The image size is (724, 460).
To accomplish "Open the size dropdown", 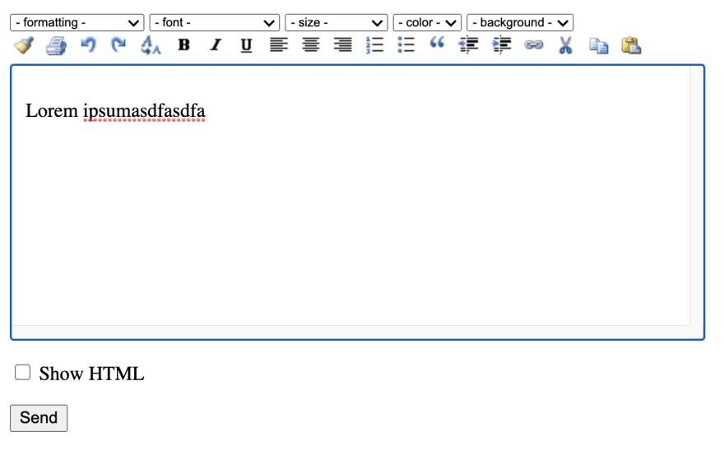I will pos(336,23).
